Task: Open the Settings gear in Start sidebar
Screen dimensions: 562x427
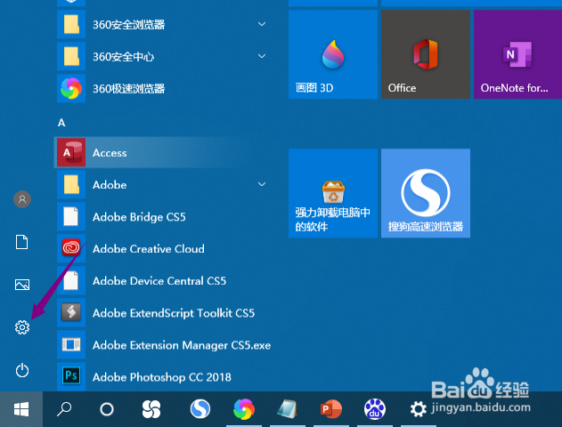Action: click(22, 327)
